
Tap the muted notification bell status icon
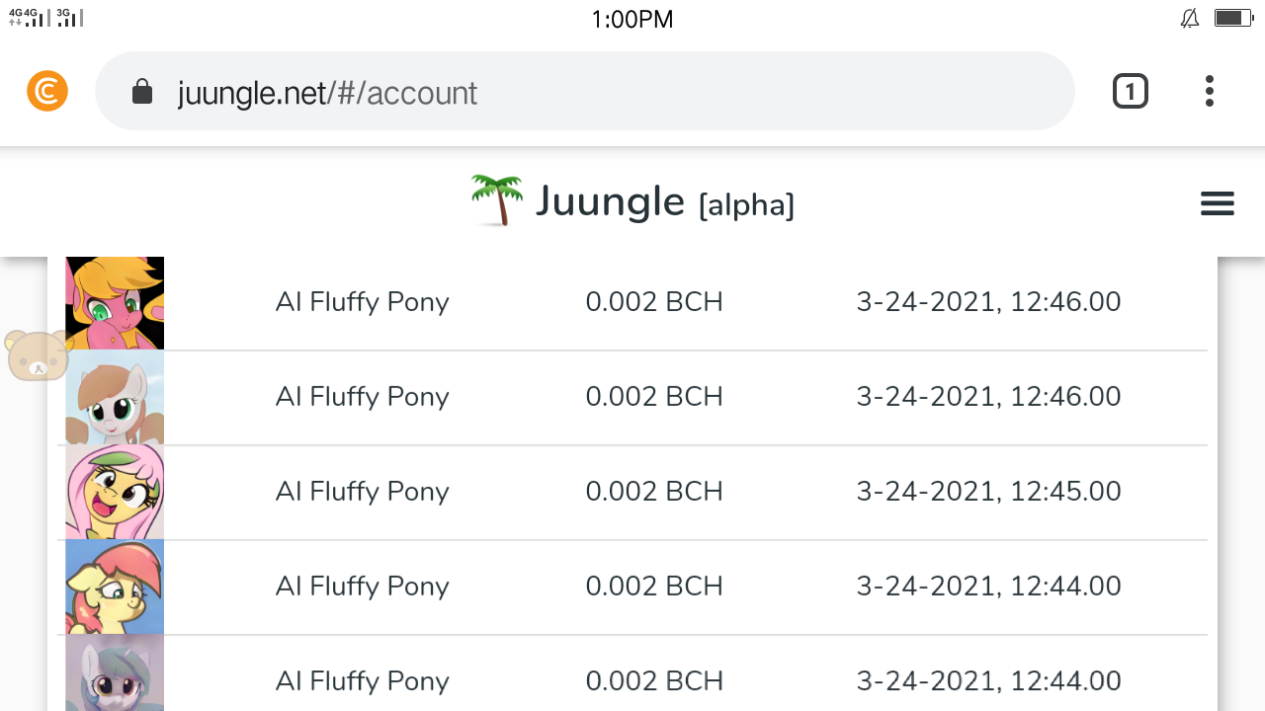(x=1190, y=19)
